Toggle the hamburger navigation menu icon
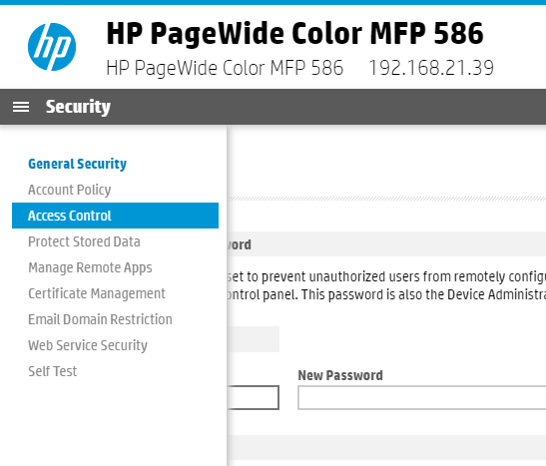Screen dimensions: 546x466 click(21, 107)
